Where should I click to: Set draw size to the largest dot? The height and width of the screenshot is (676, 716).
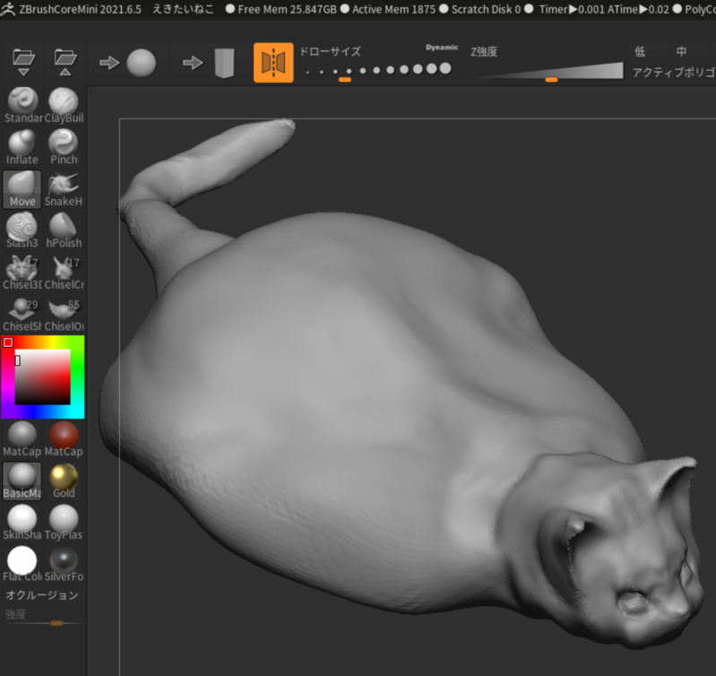click(445, 68)
